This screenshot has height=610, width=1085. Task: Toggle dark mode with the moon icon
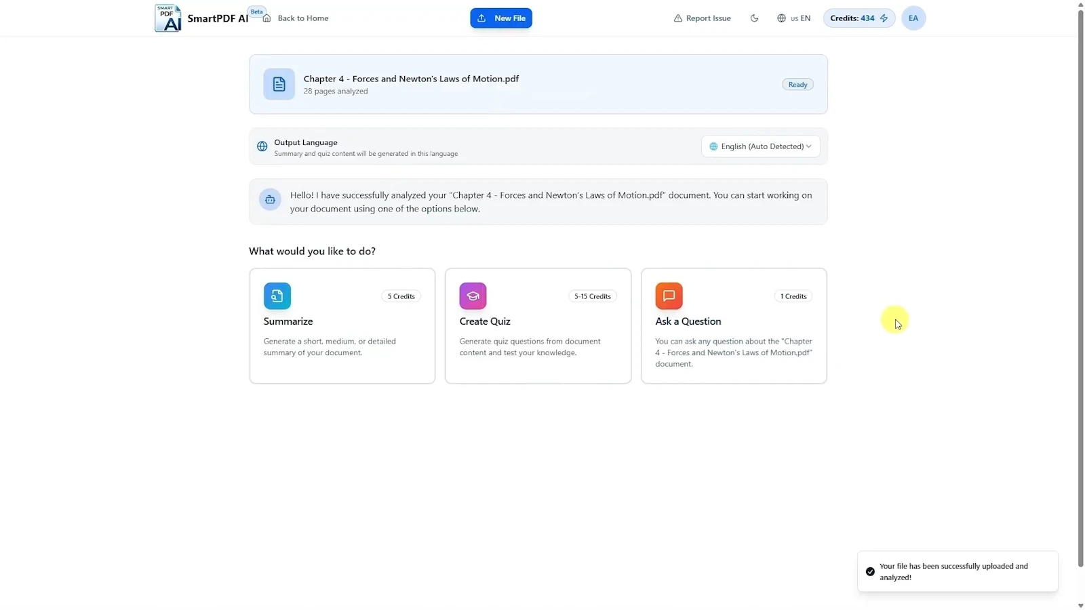click(x=754, y=18)
